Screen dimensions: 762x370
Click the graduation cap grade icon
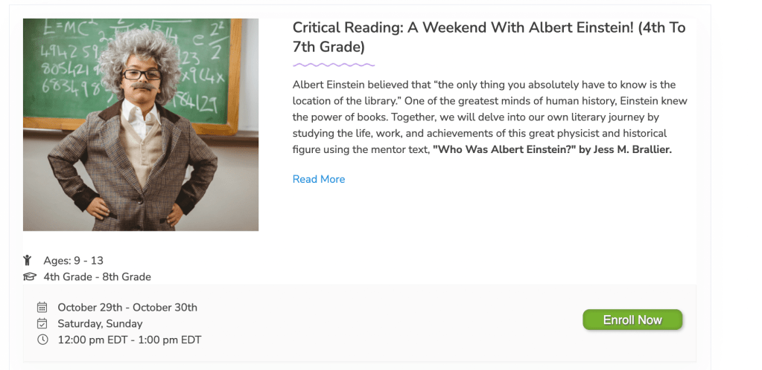[x=29, y=277]
